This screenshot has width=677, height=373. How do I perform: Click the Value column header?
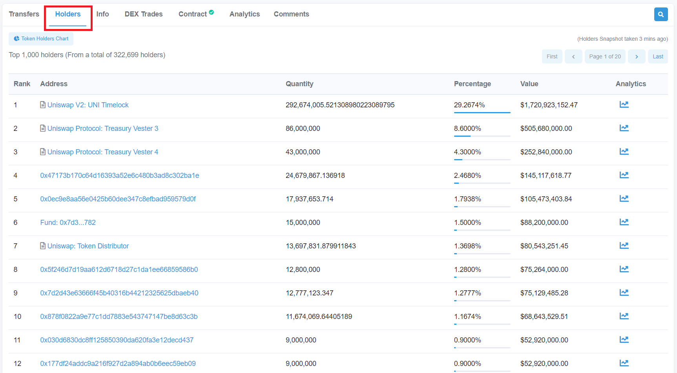529,84
